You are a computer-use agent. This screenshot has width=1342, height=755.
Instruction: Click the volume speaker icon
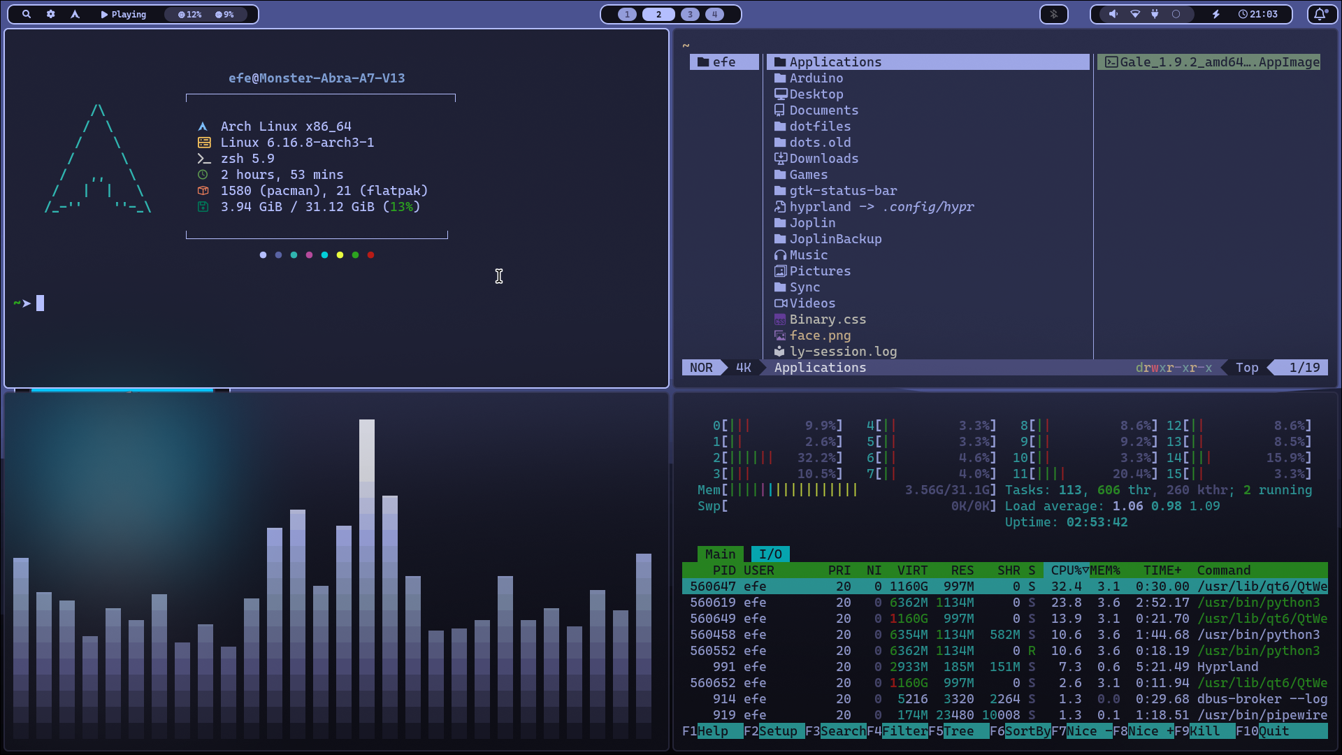(x=1113, y=14)
